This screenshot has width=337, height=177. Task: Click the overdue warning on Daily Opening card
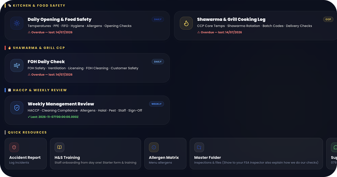[x=50, y=32]
